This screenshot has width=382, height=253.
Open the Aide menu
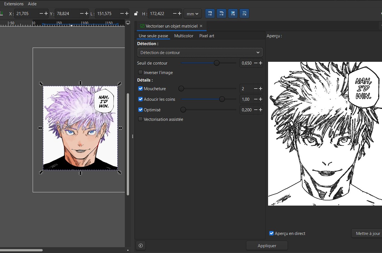coord(32,4)
